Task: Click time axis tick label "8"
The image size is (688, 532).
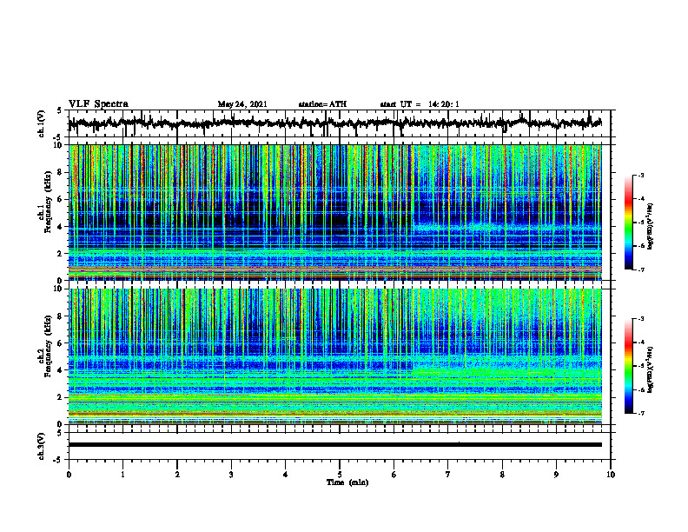Action: [502, 475]
